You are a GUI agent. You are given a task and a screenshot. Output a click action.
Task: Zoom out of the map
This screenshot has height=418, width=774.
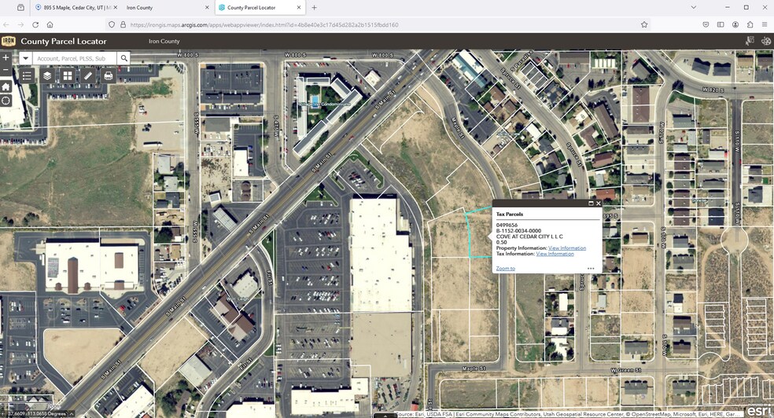pyautogui.click(x=6, y=71)
